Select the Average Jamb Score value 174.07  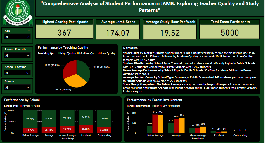coord(118,33)
